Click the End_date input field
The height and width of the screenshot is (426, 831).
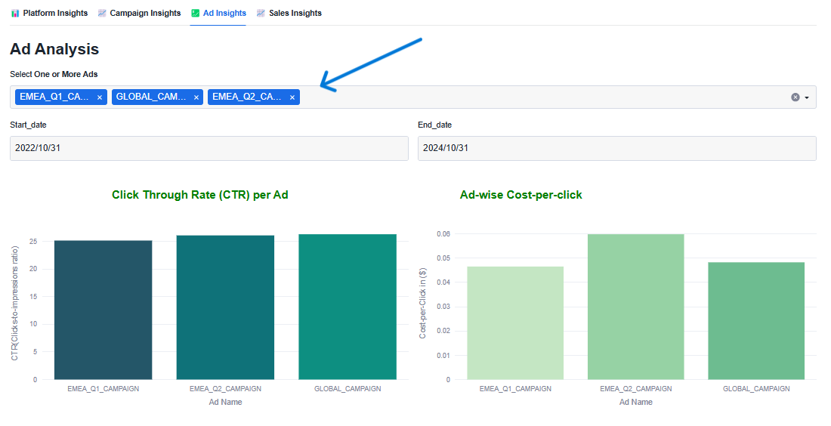[x=616, y=148]
